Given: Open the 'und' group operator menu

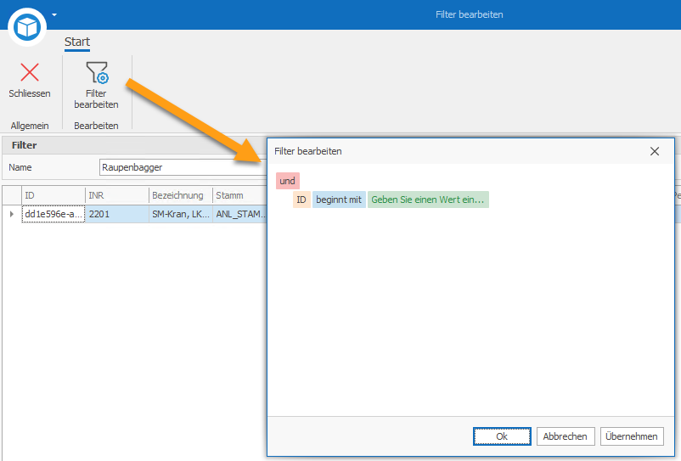Looking at the screenshot, I should 288,181.
